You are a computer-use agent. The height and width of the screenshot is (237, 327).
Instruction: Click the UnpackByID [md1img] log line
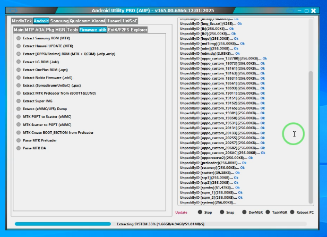pos(212,44)
